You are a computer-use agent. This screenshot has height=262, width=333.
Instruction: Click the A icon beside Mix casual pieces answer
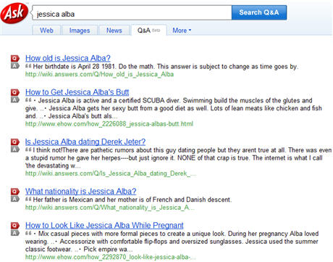tap(14, 233)
